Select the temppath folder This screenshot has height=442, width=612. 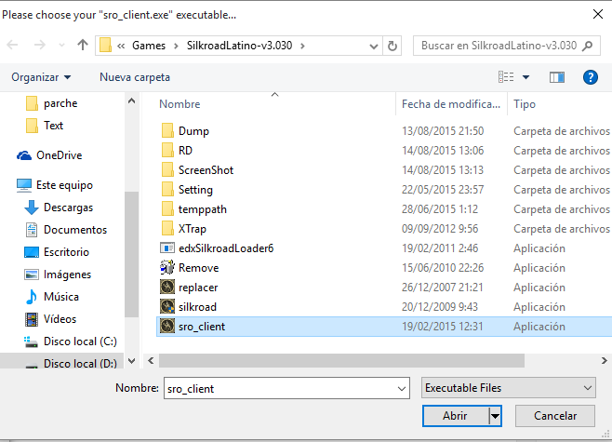[x=202, y=209]
